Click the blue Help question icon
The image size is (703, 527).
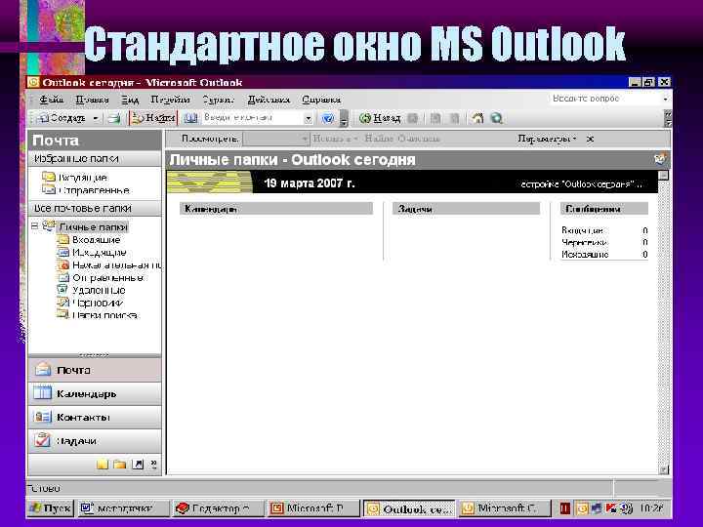coord(328,118)
